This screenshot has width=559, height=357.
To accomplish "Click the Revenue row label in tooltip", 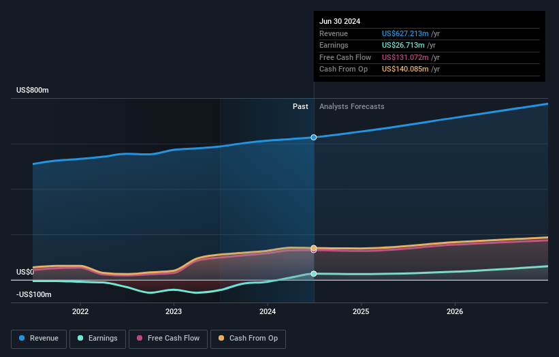I will pos(334,33).
